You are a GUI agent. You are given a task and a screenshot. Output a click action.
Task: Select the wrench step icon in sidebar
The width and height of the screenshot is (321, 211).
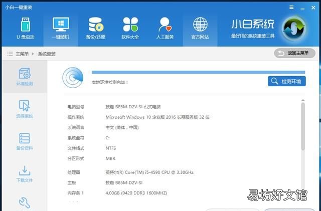pyautogui.click(x=25, y=202)
